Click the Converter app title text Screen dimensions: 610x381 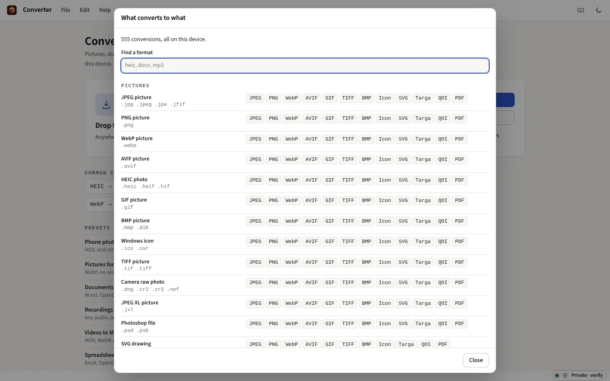37,10
